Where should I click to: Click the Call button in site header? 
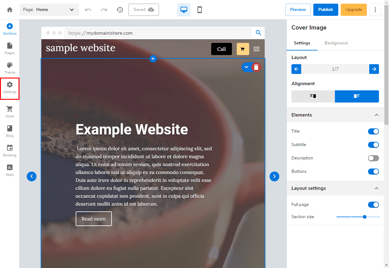(x=222, y=49)
